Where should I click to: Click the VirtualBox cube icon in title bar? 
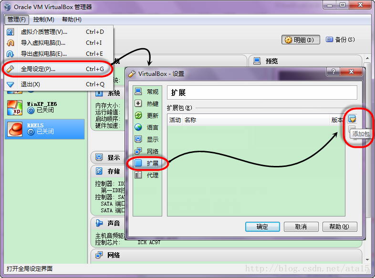[x=8, y=7]
